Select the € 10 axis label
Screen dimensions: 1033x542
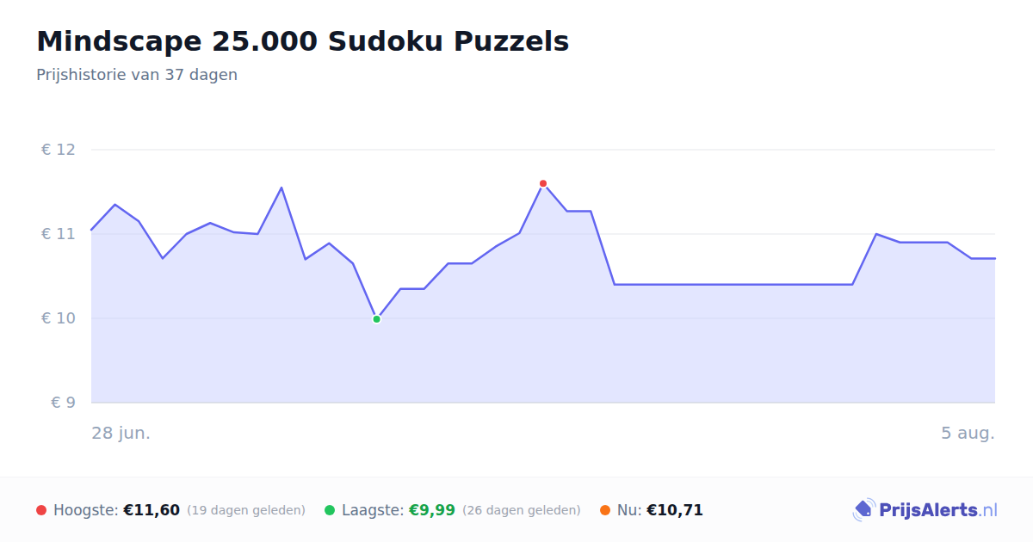click(59, 318)
